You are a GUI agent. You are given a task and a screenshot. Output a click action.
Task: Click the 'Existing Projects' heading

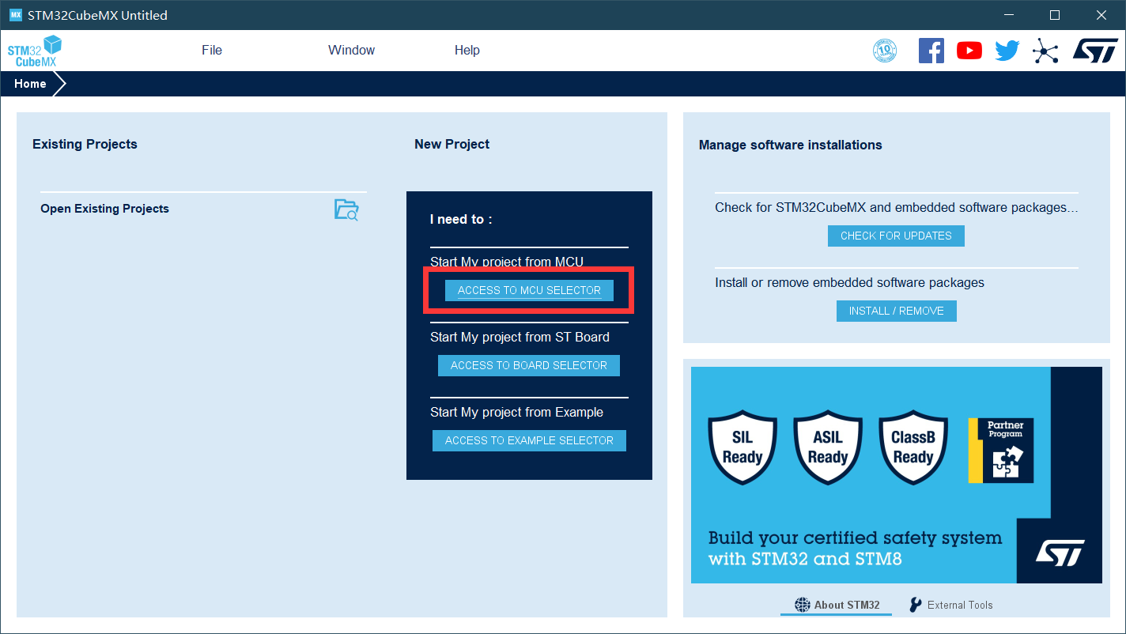pos(85,144)
